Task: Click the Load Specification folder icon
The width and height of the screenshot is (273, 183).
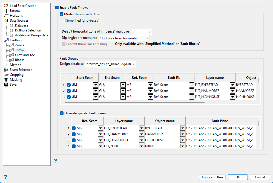Action: tap(6, 6)
